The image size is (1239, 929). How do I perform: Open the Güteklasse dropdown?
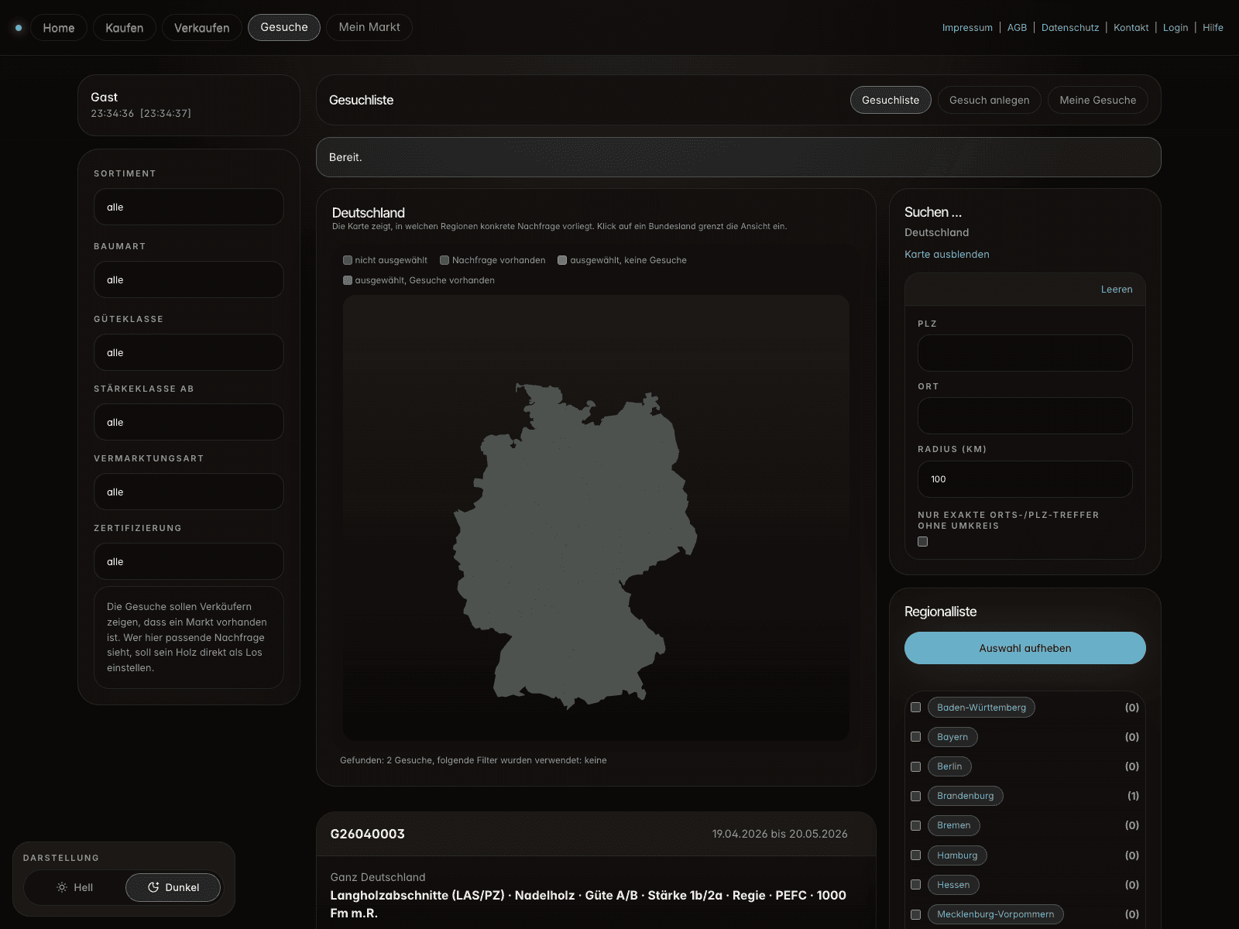[189, 352]
